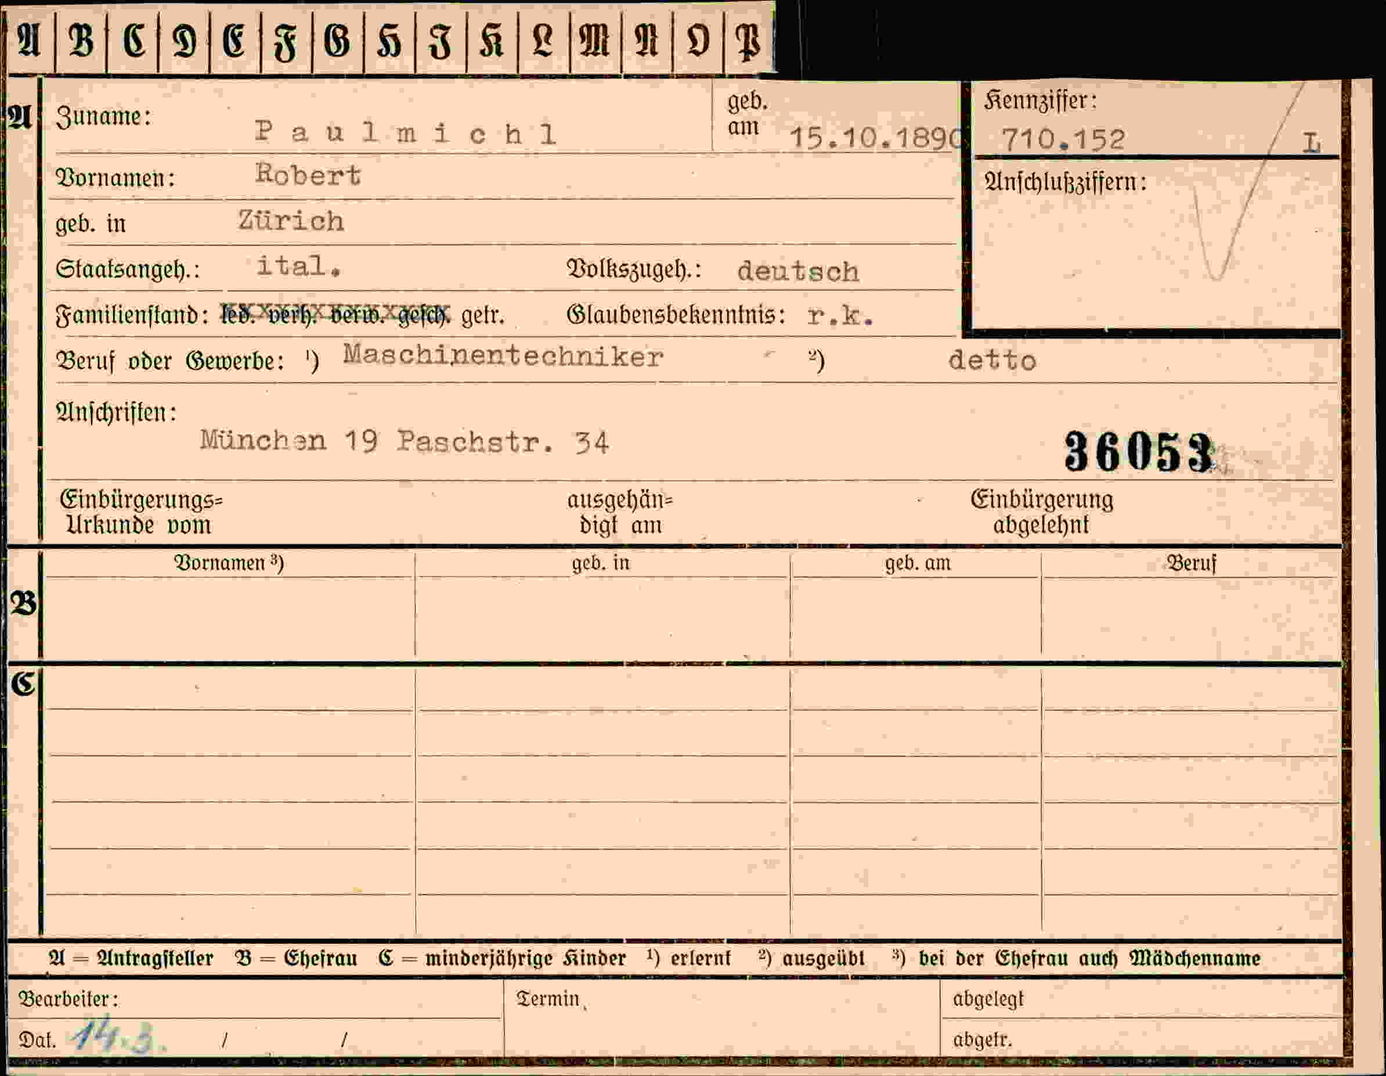Click the marital status 'getr.'
The image size is (1386, 1076).
click(483, 315)
